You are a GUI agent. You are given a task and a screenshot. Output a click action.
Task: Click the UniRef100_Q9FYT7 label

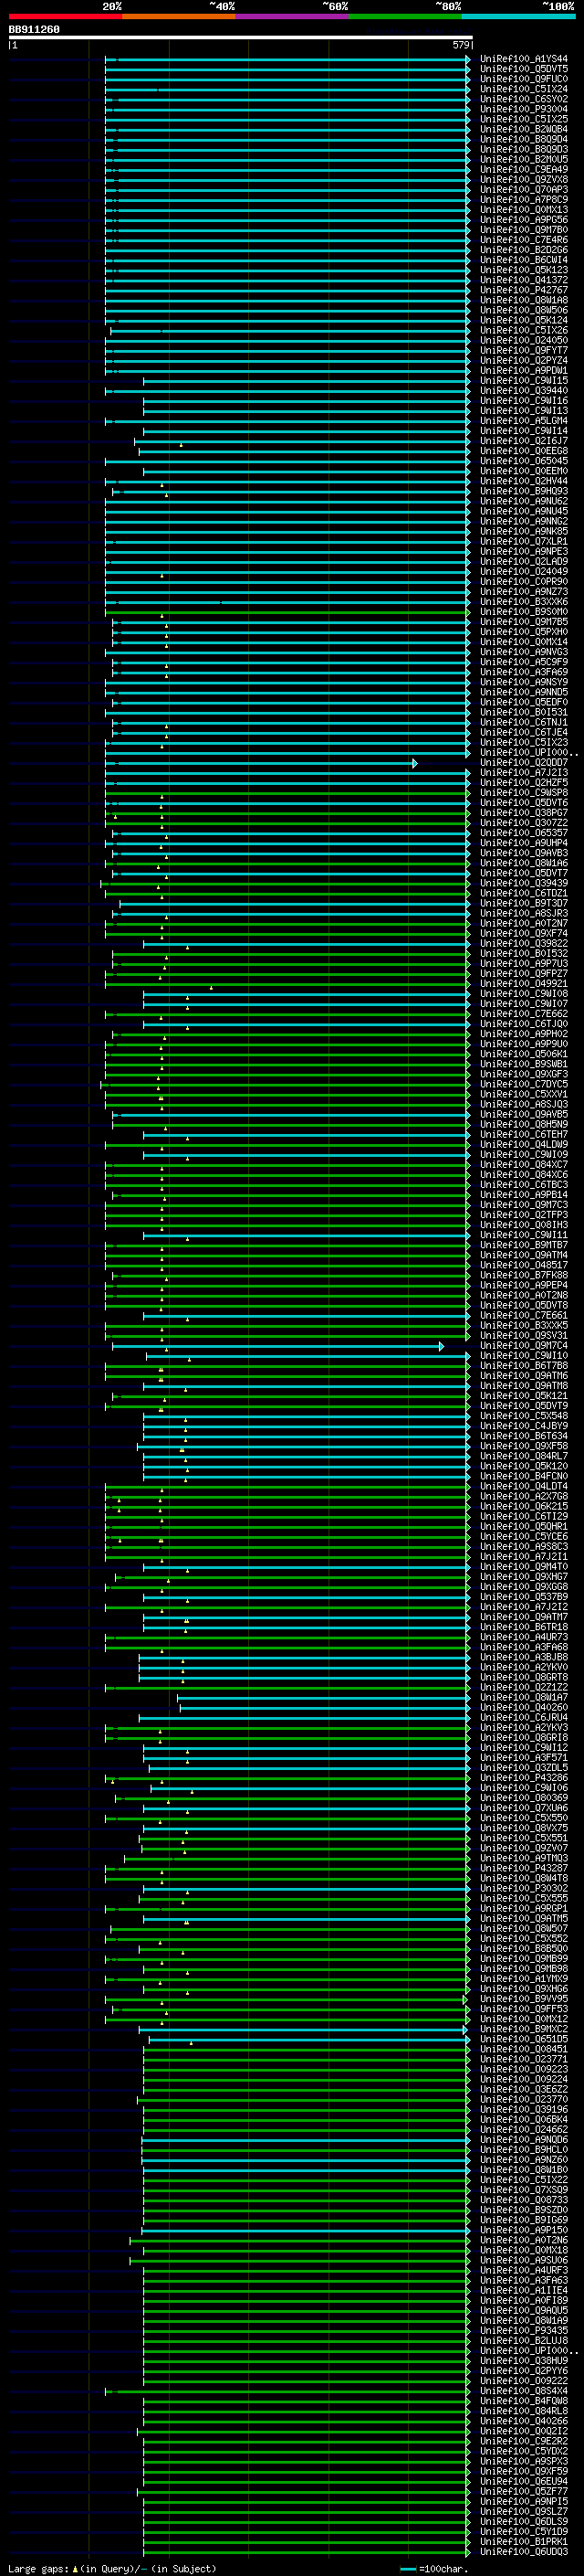coord(523,351)
